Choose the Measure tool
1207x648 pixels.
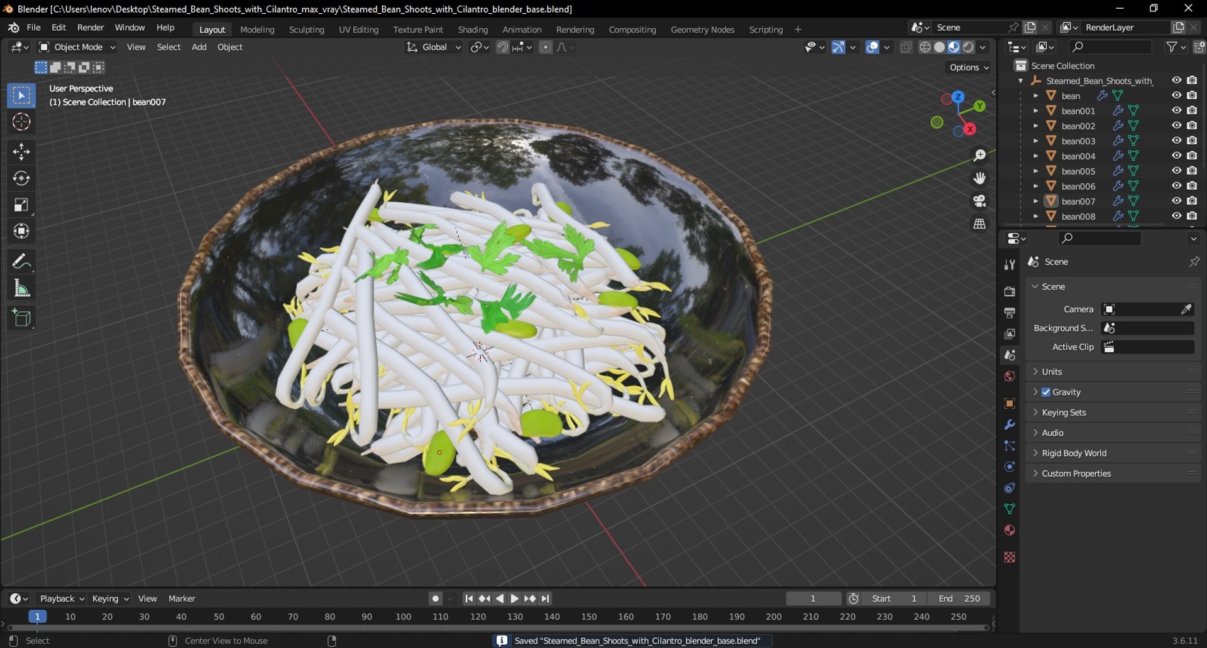(21, 288)
